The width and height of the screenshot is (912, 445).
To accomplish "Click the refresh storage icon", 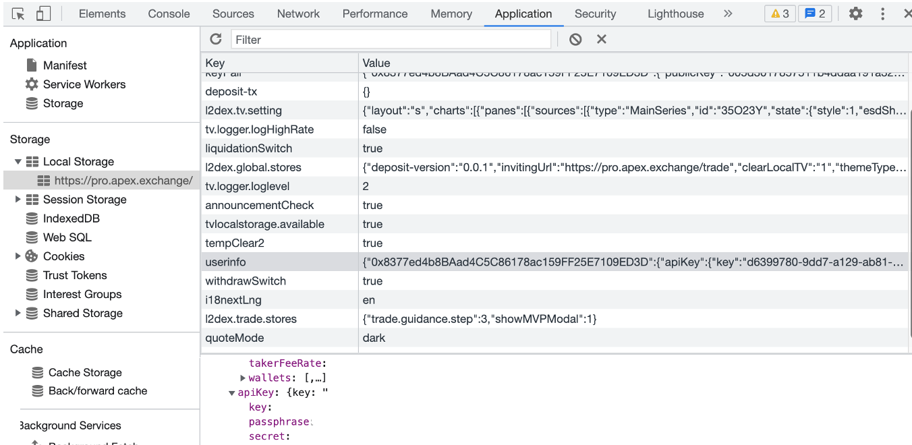I will pos(216,39).
